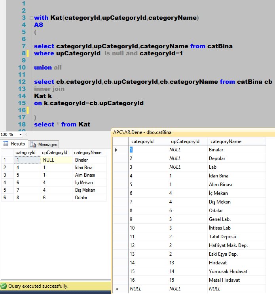Select 'Odalar' in the Results grid
This screenshot has height=294, width=275.
coord(89,198)
